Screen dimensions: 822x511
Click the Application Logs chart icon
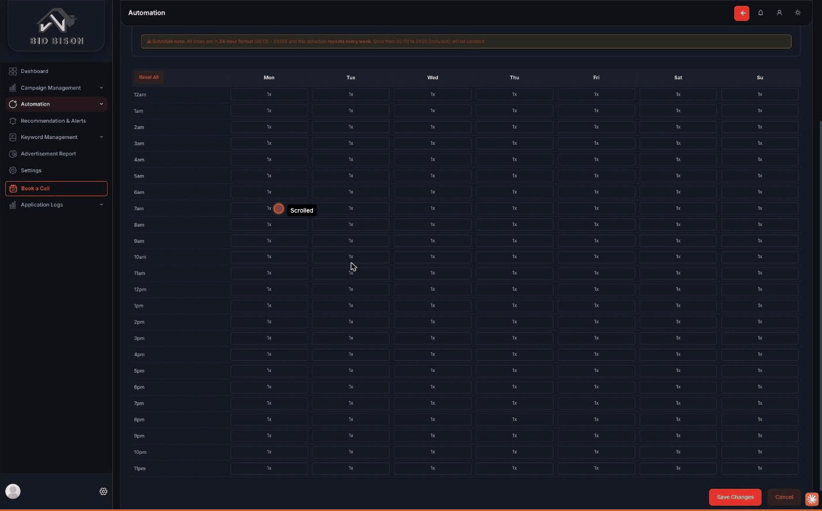(x=13, y=205)
